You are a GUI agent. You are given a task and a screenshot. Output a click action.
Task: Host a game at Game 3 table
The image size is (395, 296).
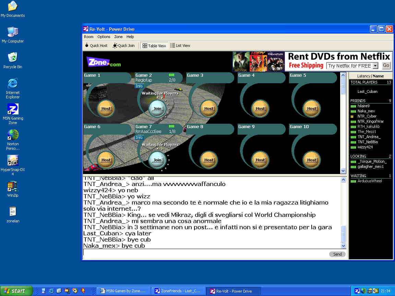(x=209, y=109)
